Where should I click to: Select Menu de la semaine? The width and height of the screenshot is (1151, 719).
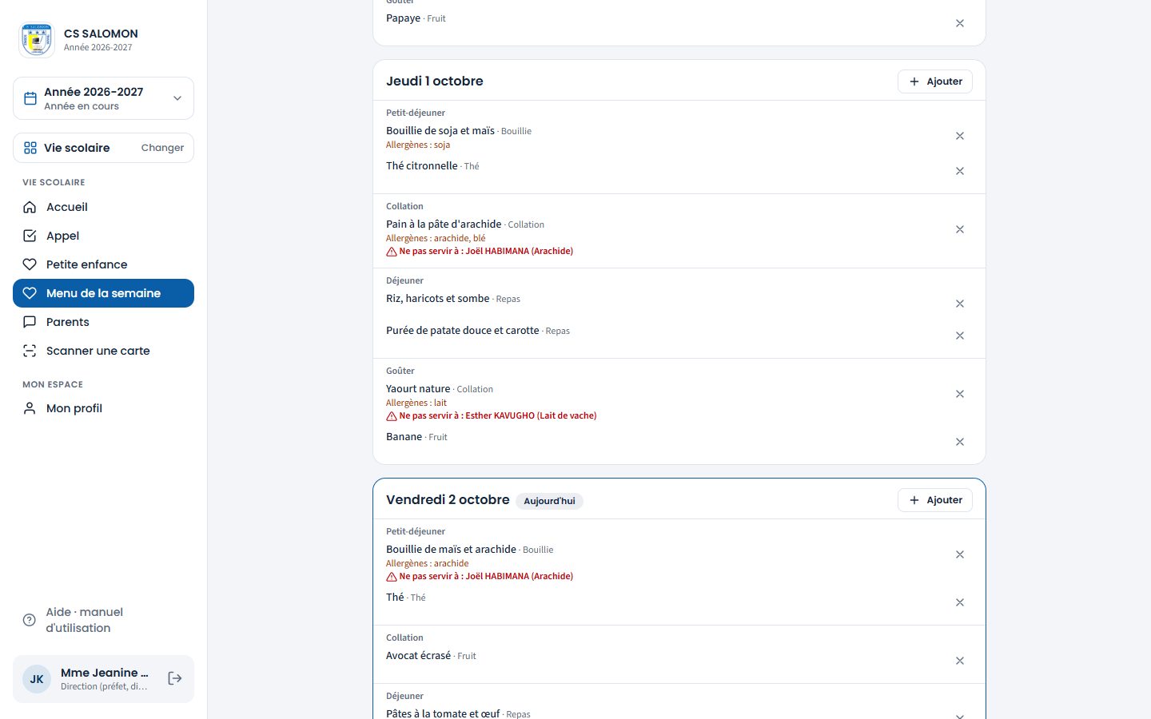pyautogui.click(x=103, y=293)
